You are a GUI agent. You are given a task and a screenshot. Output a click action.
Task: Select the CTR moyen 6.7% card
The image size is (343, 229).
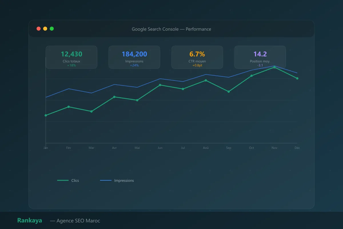pyautogui.click(x=197, y=57)
